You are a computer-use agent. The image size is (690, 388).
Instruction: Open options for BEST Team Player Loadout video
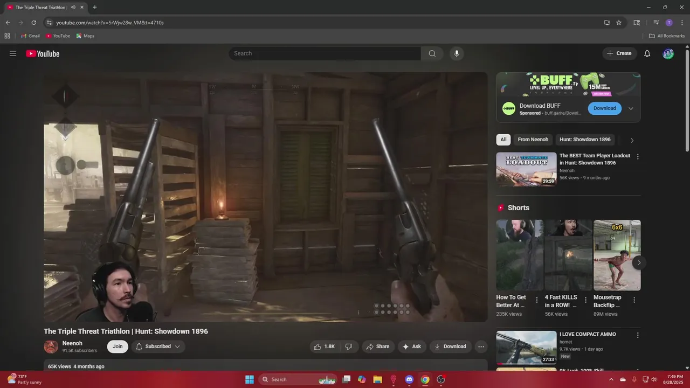tap(638, 157)
